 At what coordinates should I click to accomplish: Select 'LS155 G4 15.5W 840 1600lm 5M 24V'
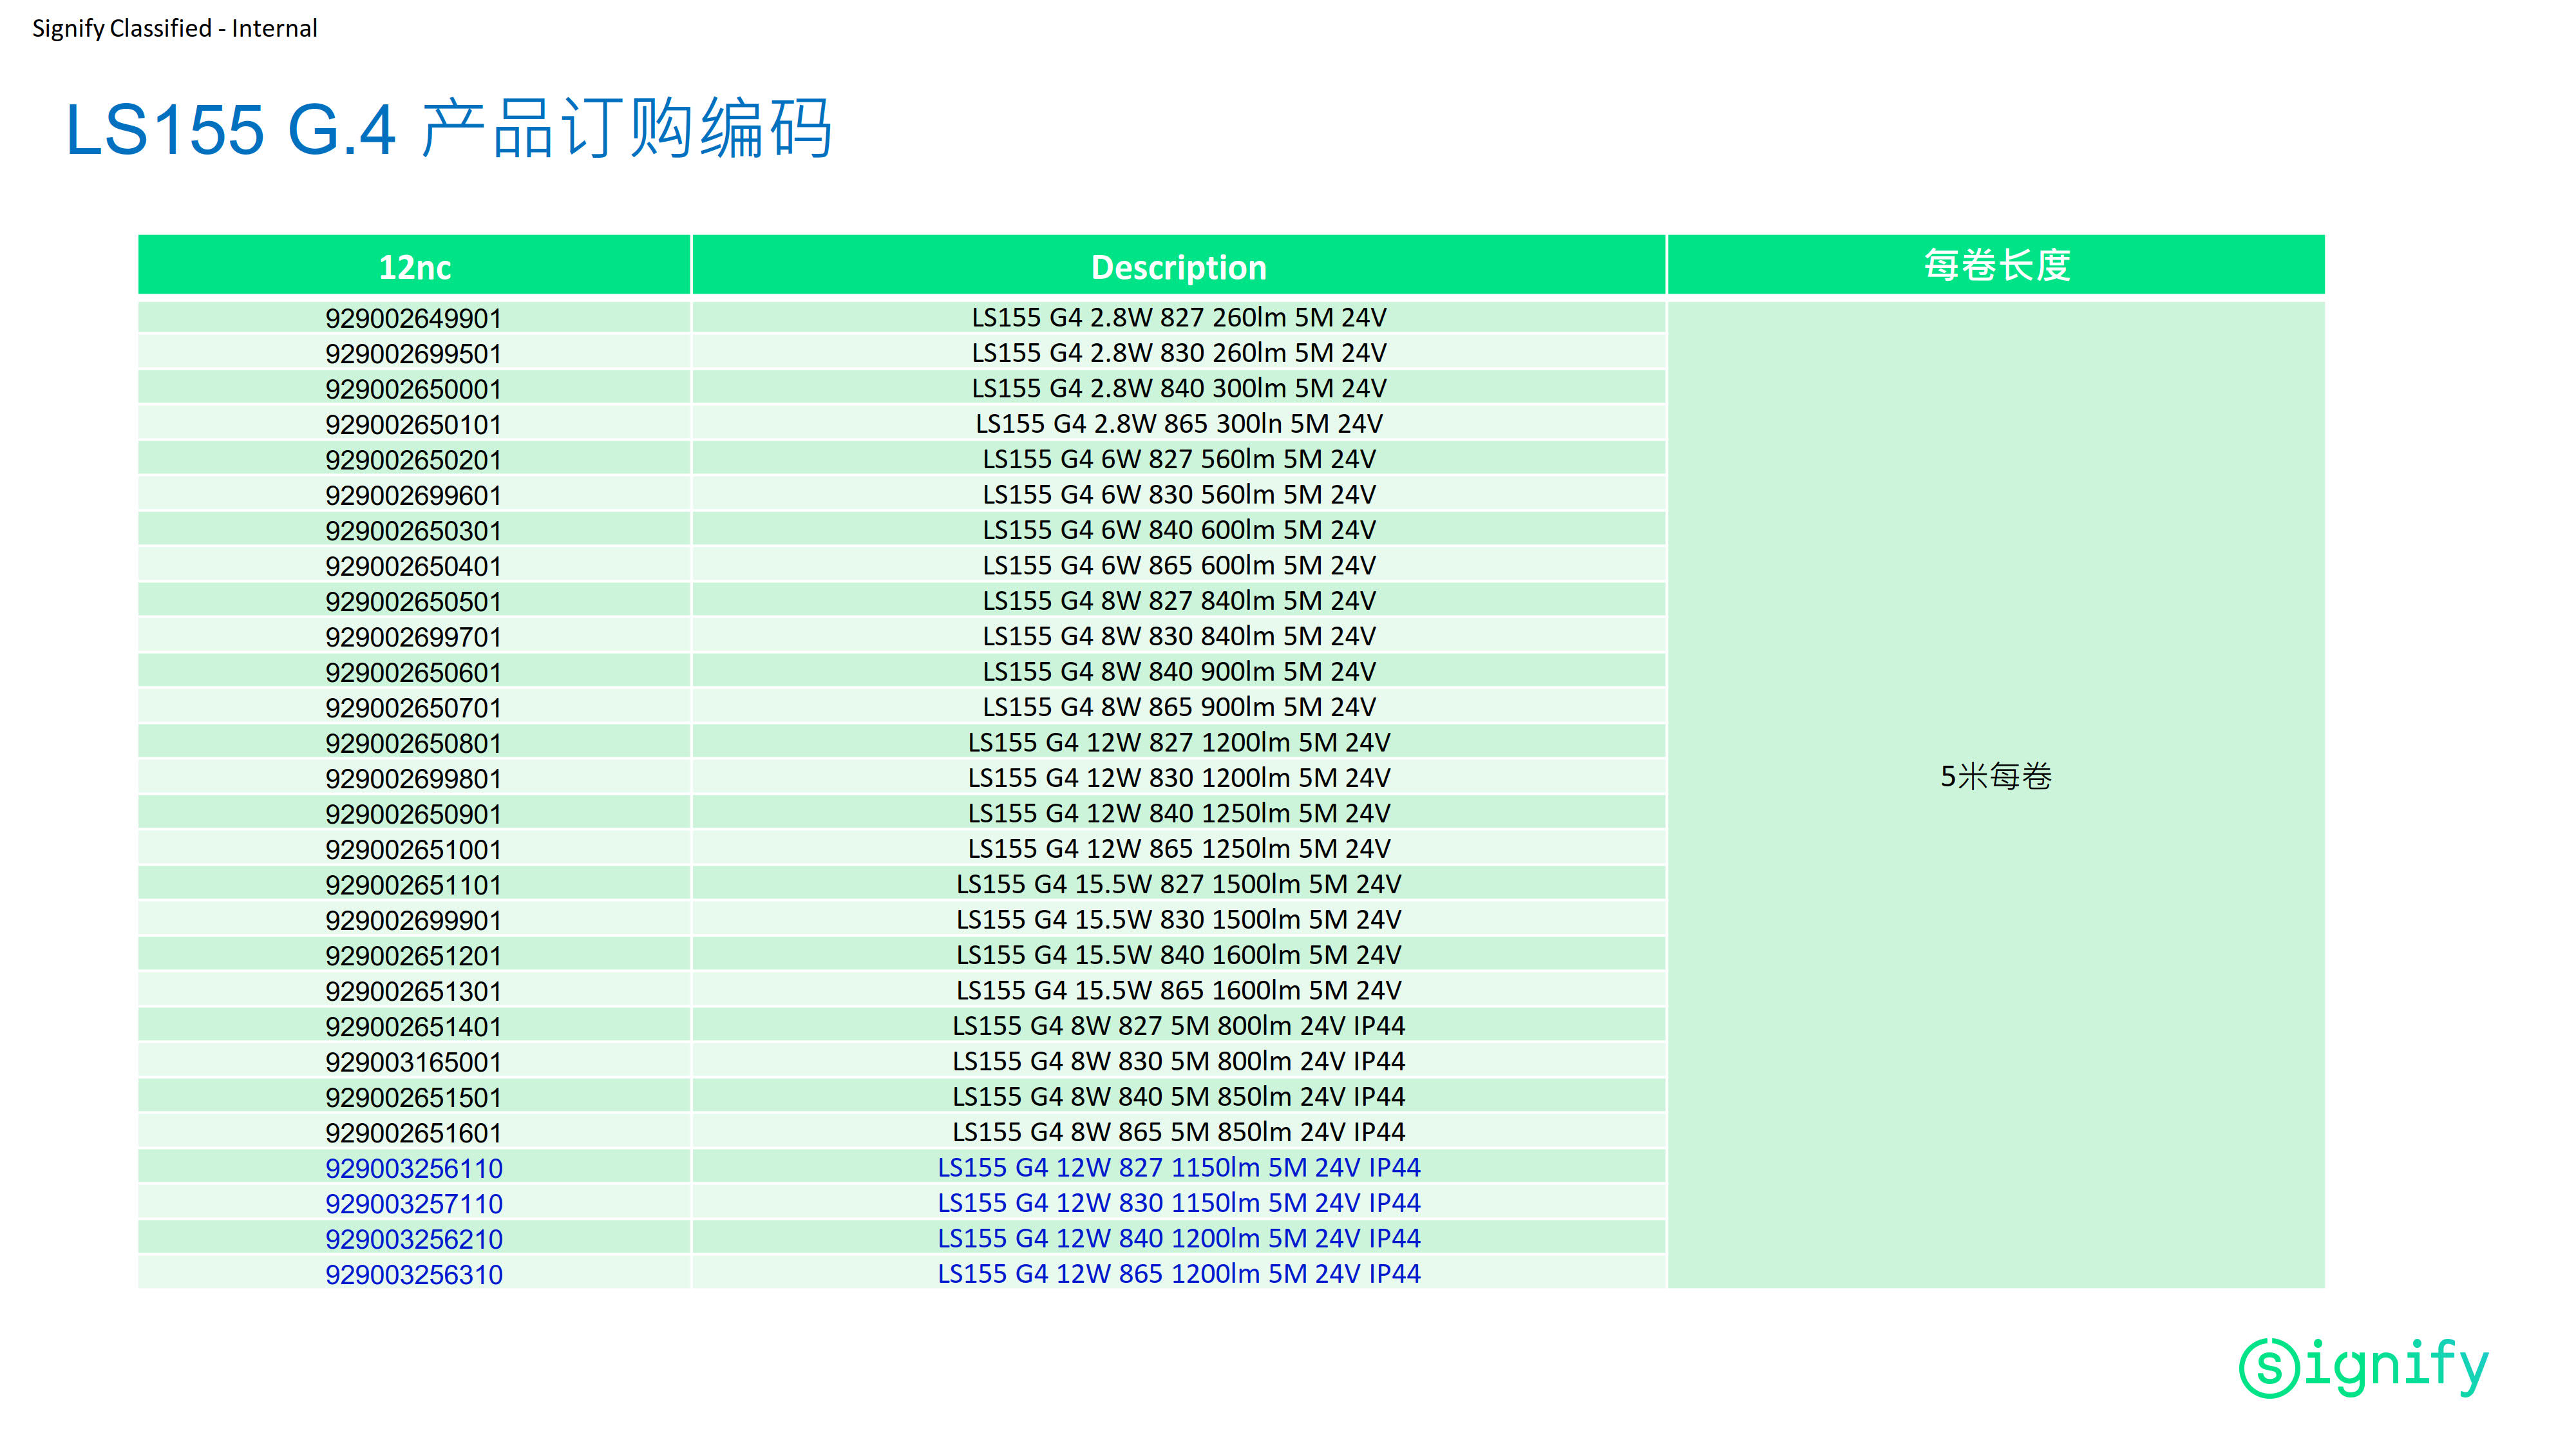pos(1179,956)
